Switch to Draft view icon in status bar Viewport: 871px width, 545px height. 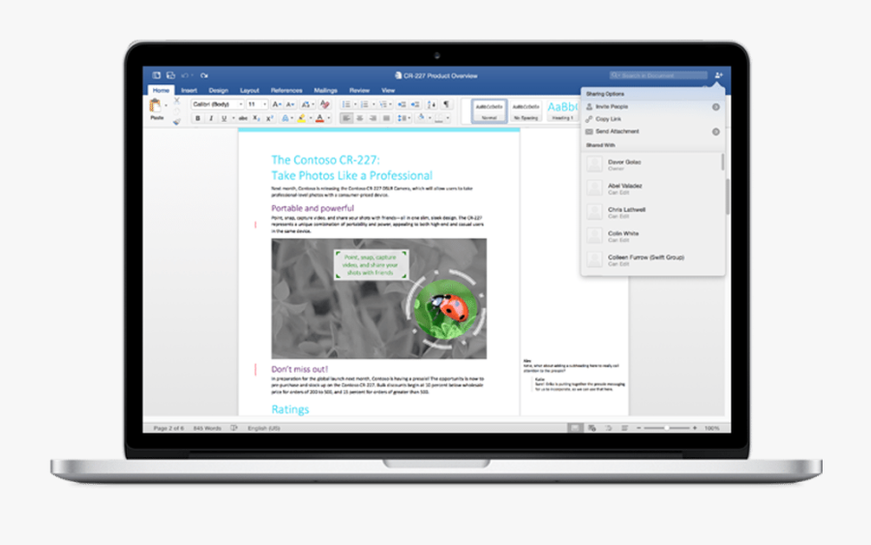tap(624, 428)
